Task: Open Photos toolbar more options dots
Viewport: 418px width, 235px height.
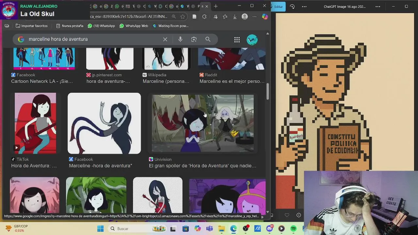Action: 304,7
